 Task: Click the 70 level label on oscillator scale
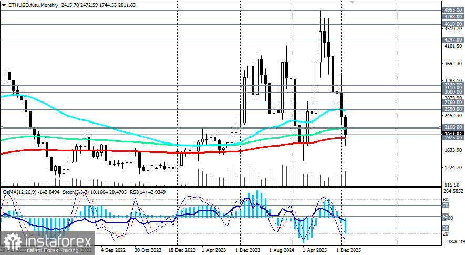click(x=446, y=206)
